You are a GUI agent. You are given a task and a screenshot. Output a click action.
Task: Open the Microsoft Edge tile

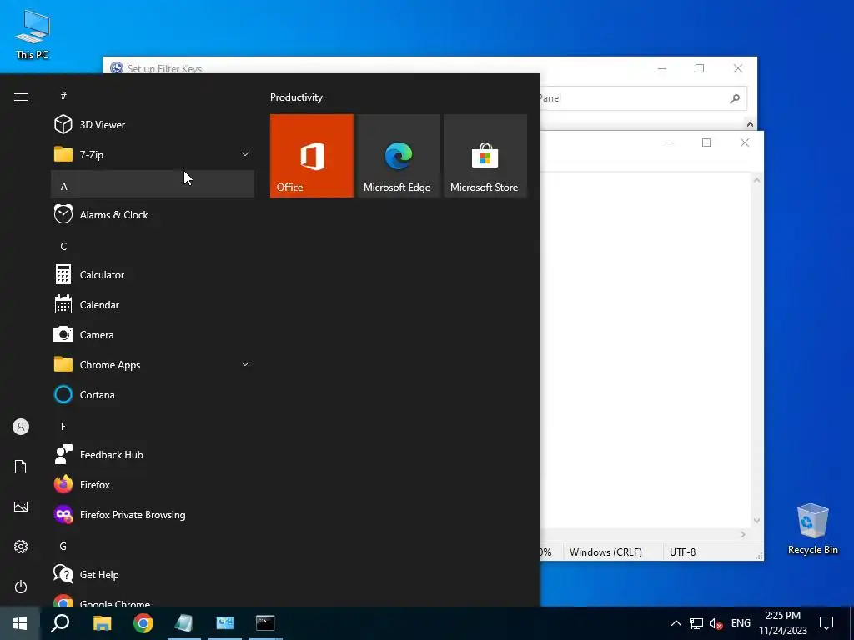(398, 156)
